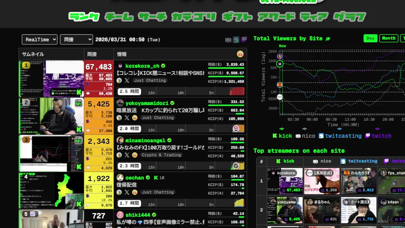Screen dimensions: 405x228
Task: Click the Kick badge next to oechan name
Action: coord(156,178)
